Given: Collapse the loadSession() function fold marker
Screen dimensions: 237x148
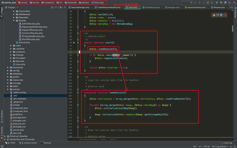Looking at the screenshot, I should 78,93.
